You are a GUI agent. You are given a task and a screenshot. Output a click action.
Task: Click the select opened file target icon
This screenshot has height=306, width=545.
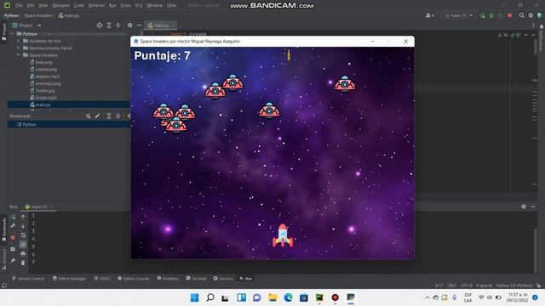(100, 25)
